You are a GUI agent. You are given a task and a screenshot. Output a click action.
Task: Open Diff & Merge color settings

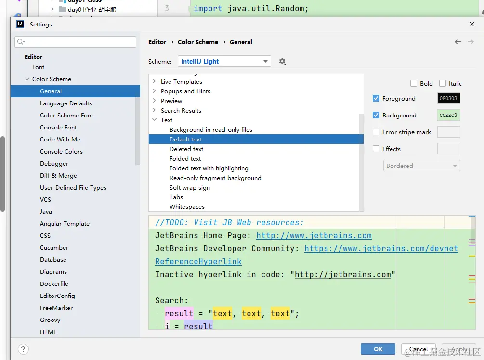(x=58, y=176)
